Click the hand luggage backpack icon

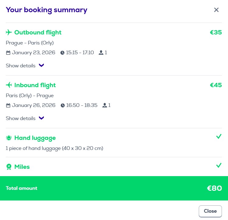pyautogui.click(x=9, y=138)
